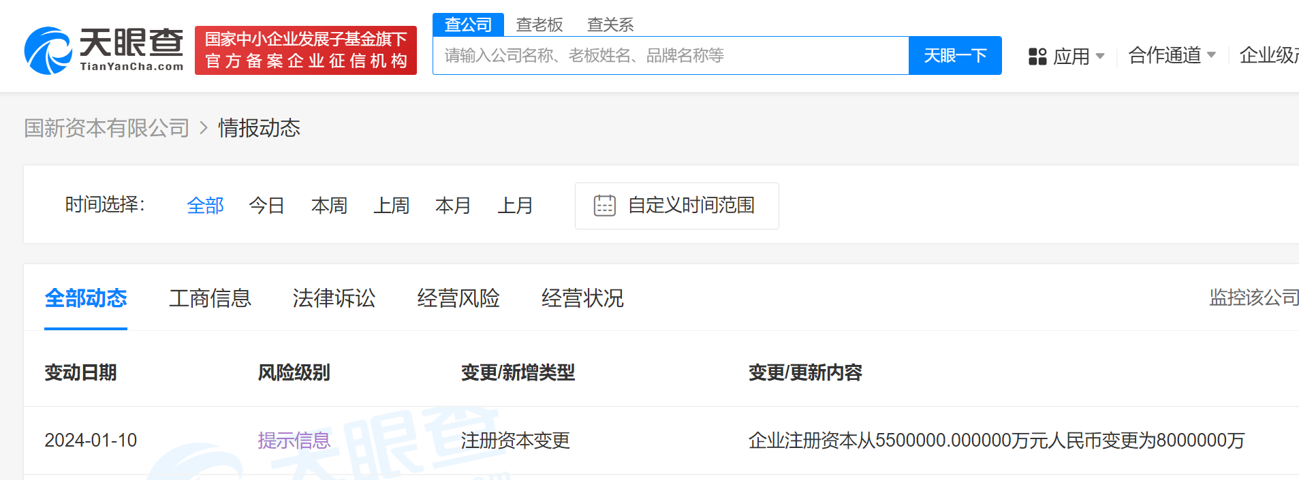Click 监控该公司 link
Image resolution: width=1299 pixels, height=480 pixels.
1254,298
